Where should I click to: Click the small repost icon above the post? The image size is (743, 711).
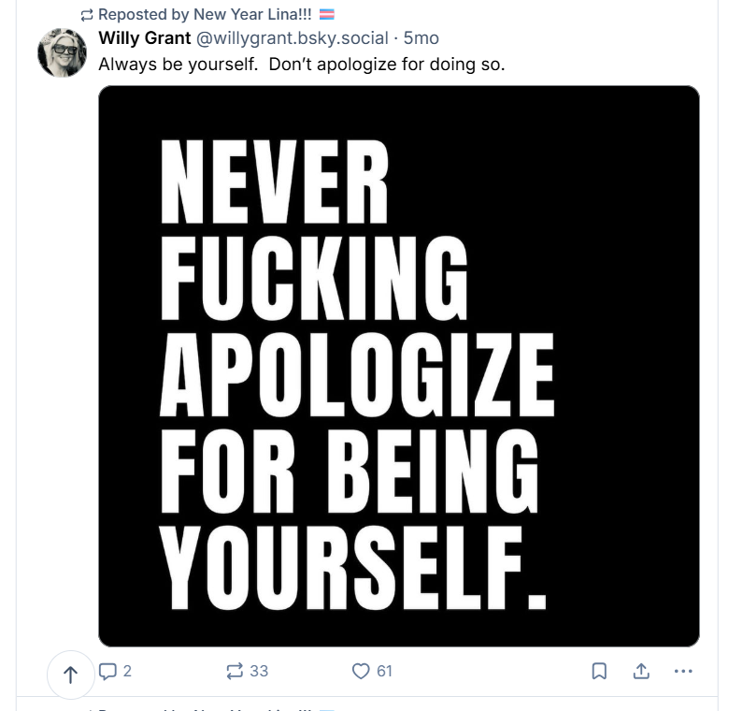point(87,15)
